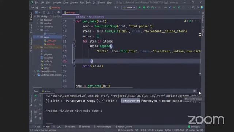This screenshot has height=132, width=234.
Task: Open the TODO tool window
Action: [57, 126]
